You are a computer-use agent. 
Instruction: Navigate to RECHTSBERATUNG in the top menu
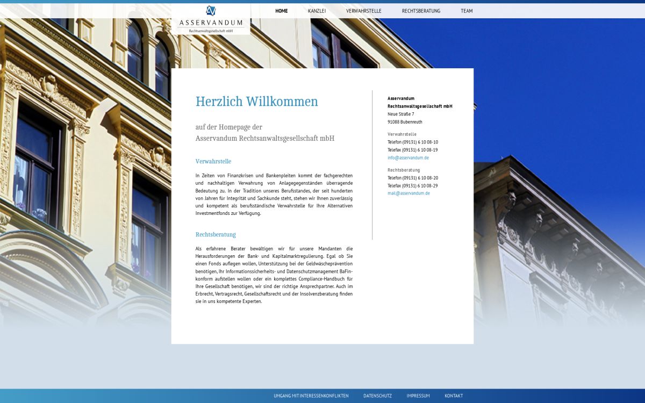(421, 11)
